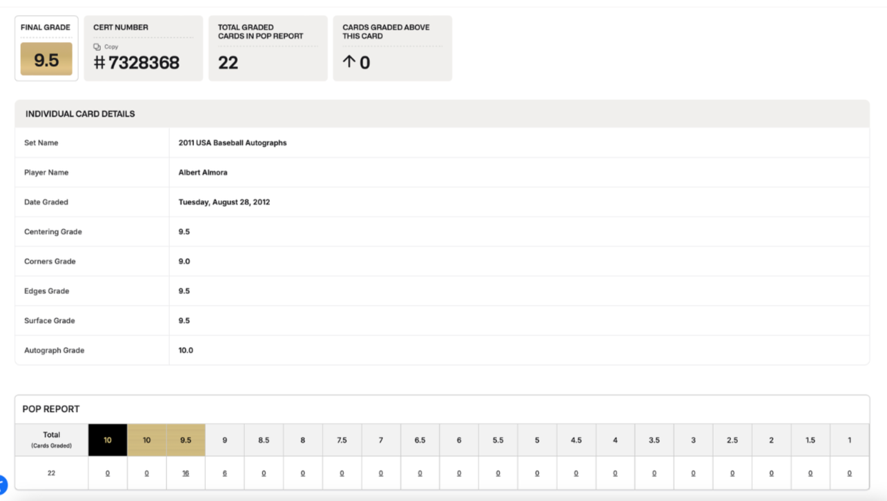
Task: Click the Autograph Grade value 10.0
Action: coord(186,351)
